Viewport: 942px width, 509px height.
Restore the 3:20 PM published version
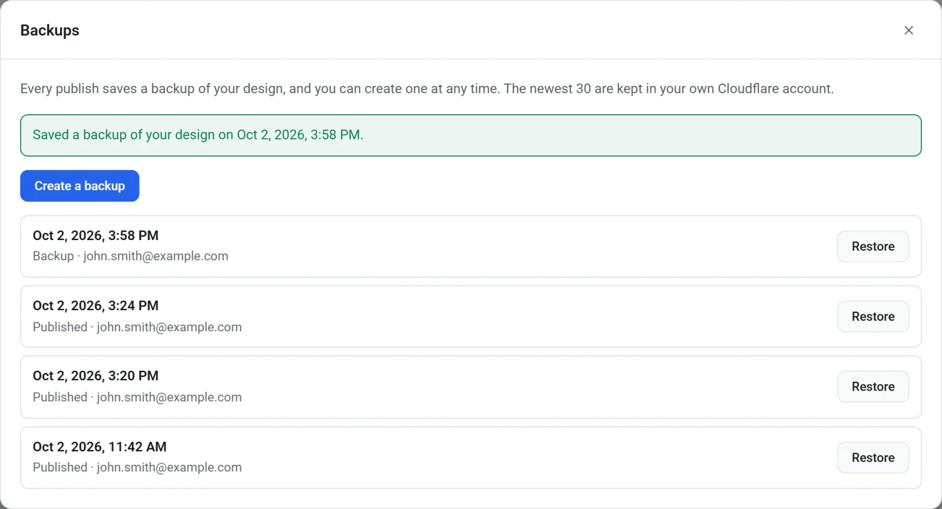pyautogui.click(x=873, y=387)
